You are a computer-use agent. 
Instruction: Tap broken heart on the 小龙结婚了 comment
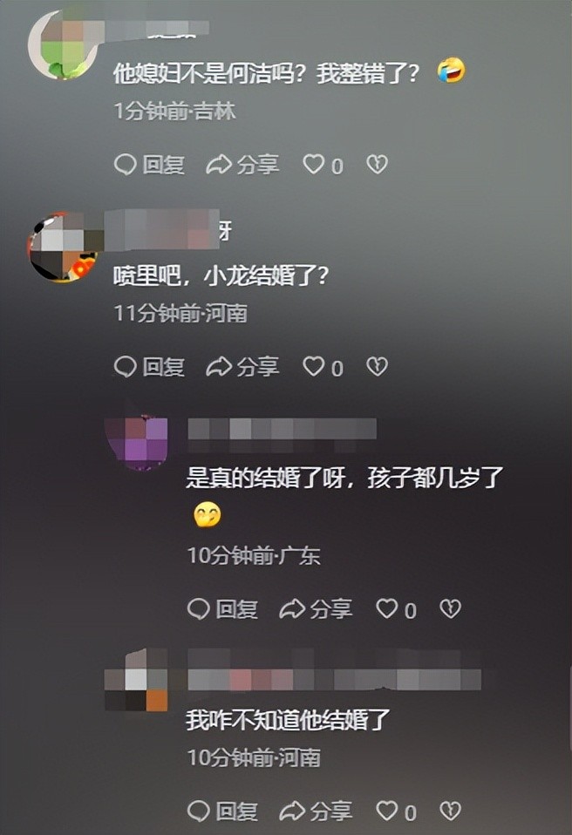tap(377, 367)
